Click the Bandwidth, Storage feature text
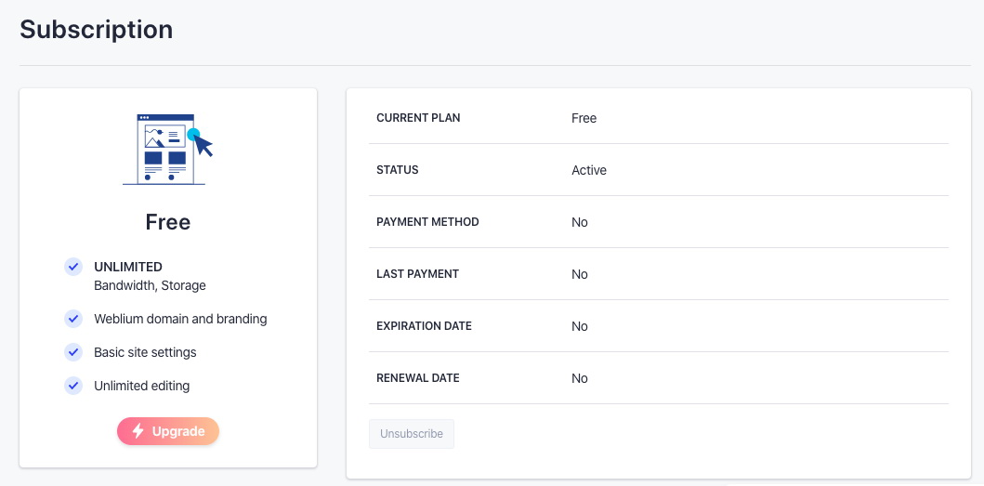The image size is (984, 486). pyautogui.click(x=150, y=285)
